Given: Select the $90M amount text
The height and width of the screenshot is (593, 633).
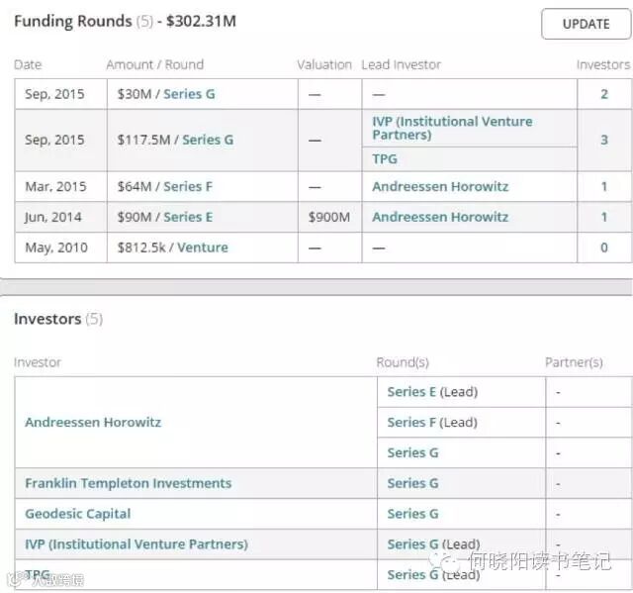Looking at the screenshot, I should tap(135, 217).
